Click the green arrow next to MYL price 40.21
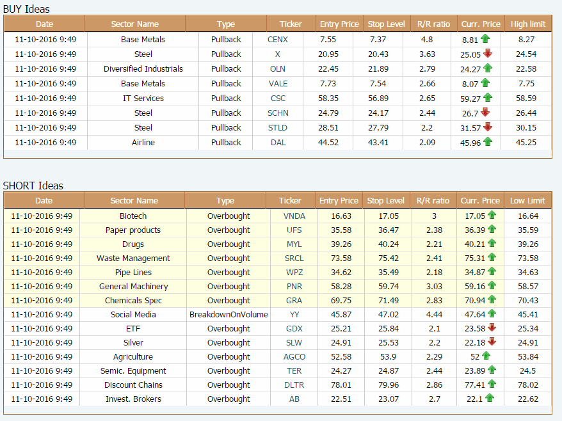 coord(492,243)
